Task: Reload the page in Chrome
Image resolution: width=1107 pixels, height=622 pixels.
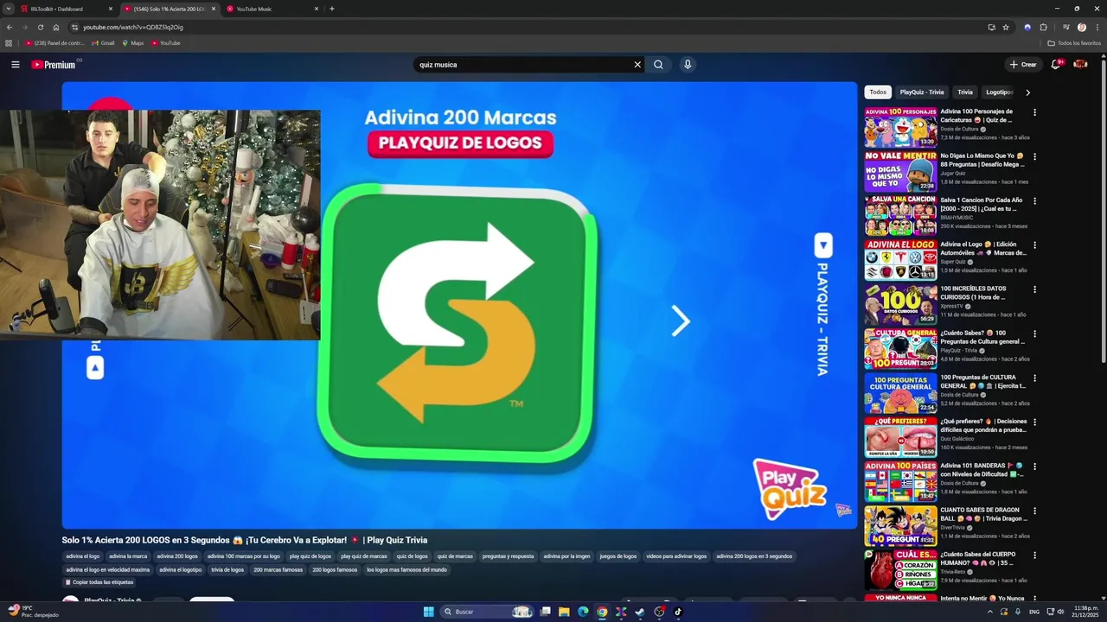Action: (x=40, y=27)
